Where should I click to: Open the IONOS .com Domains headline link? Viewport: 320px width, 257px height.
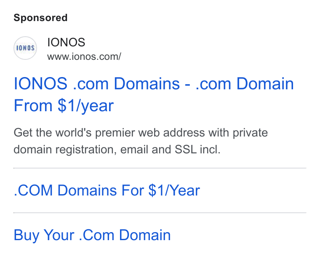pos(154,94)
